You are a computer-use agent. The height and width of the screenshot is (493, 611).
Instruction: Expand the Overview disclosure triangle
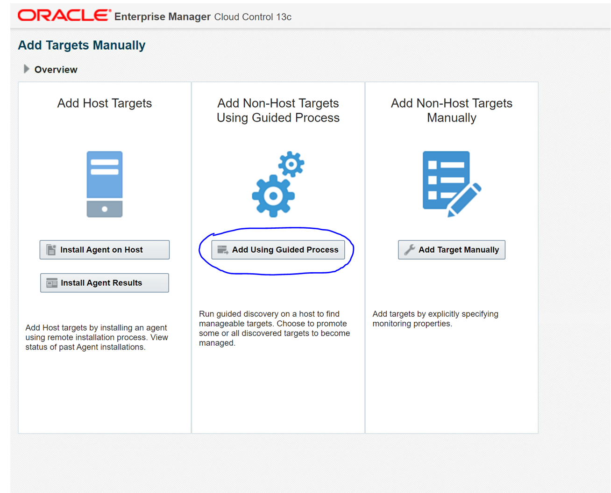pos(26,69)
